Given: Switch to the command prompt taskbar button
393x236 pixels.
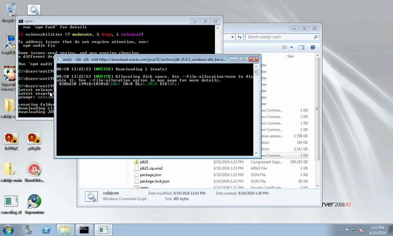Looking at the screenshot, I should (84, 230).
